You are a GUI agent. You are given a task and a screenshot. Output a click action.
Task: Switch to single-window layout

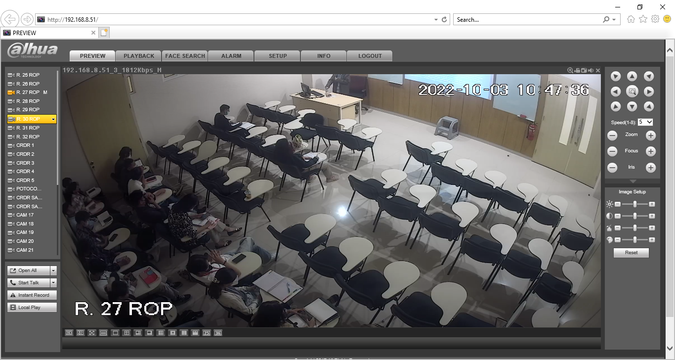click(115, 333)
